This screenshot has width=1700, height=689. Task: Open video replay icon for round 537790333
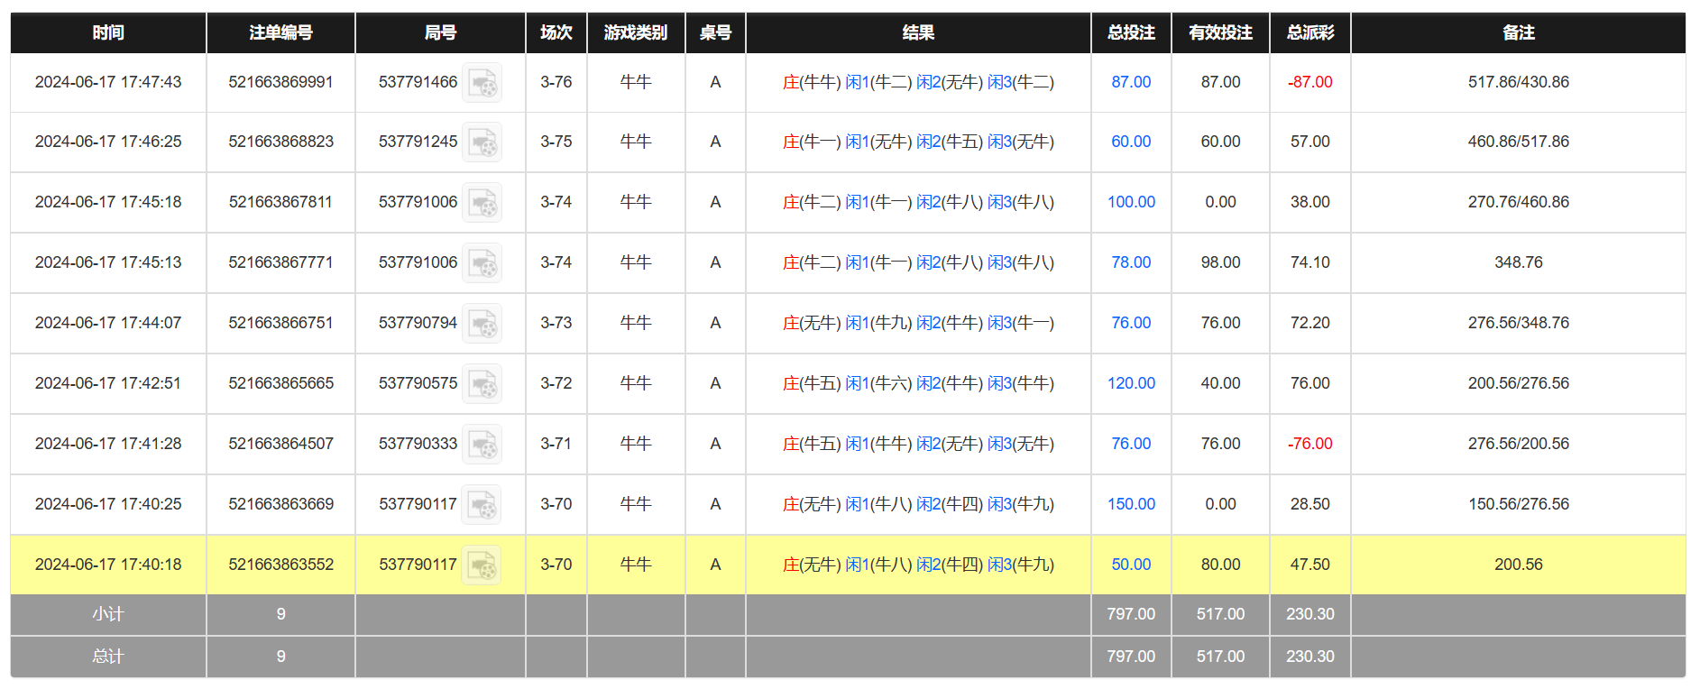tap(482, 445)
